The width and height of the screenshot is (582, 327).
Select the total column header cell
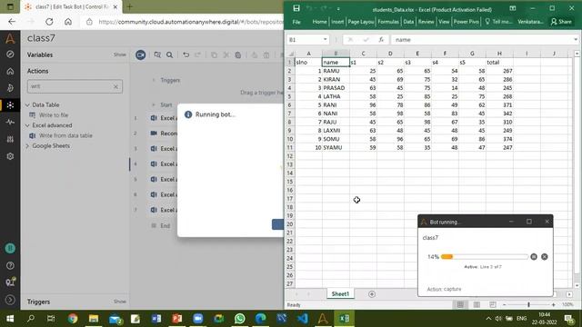click(499, 63)
